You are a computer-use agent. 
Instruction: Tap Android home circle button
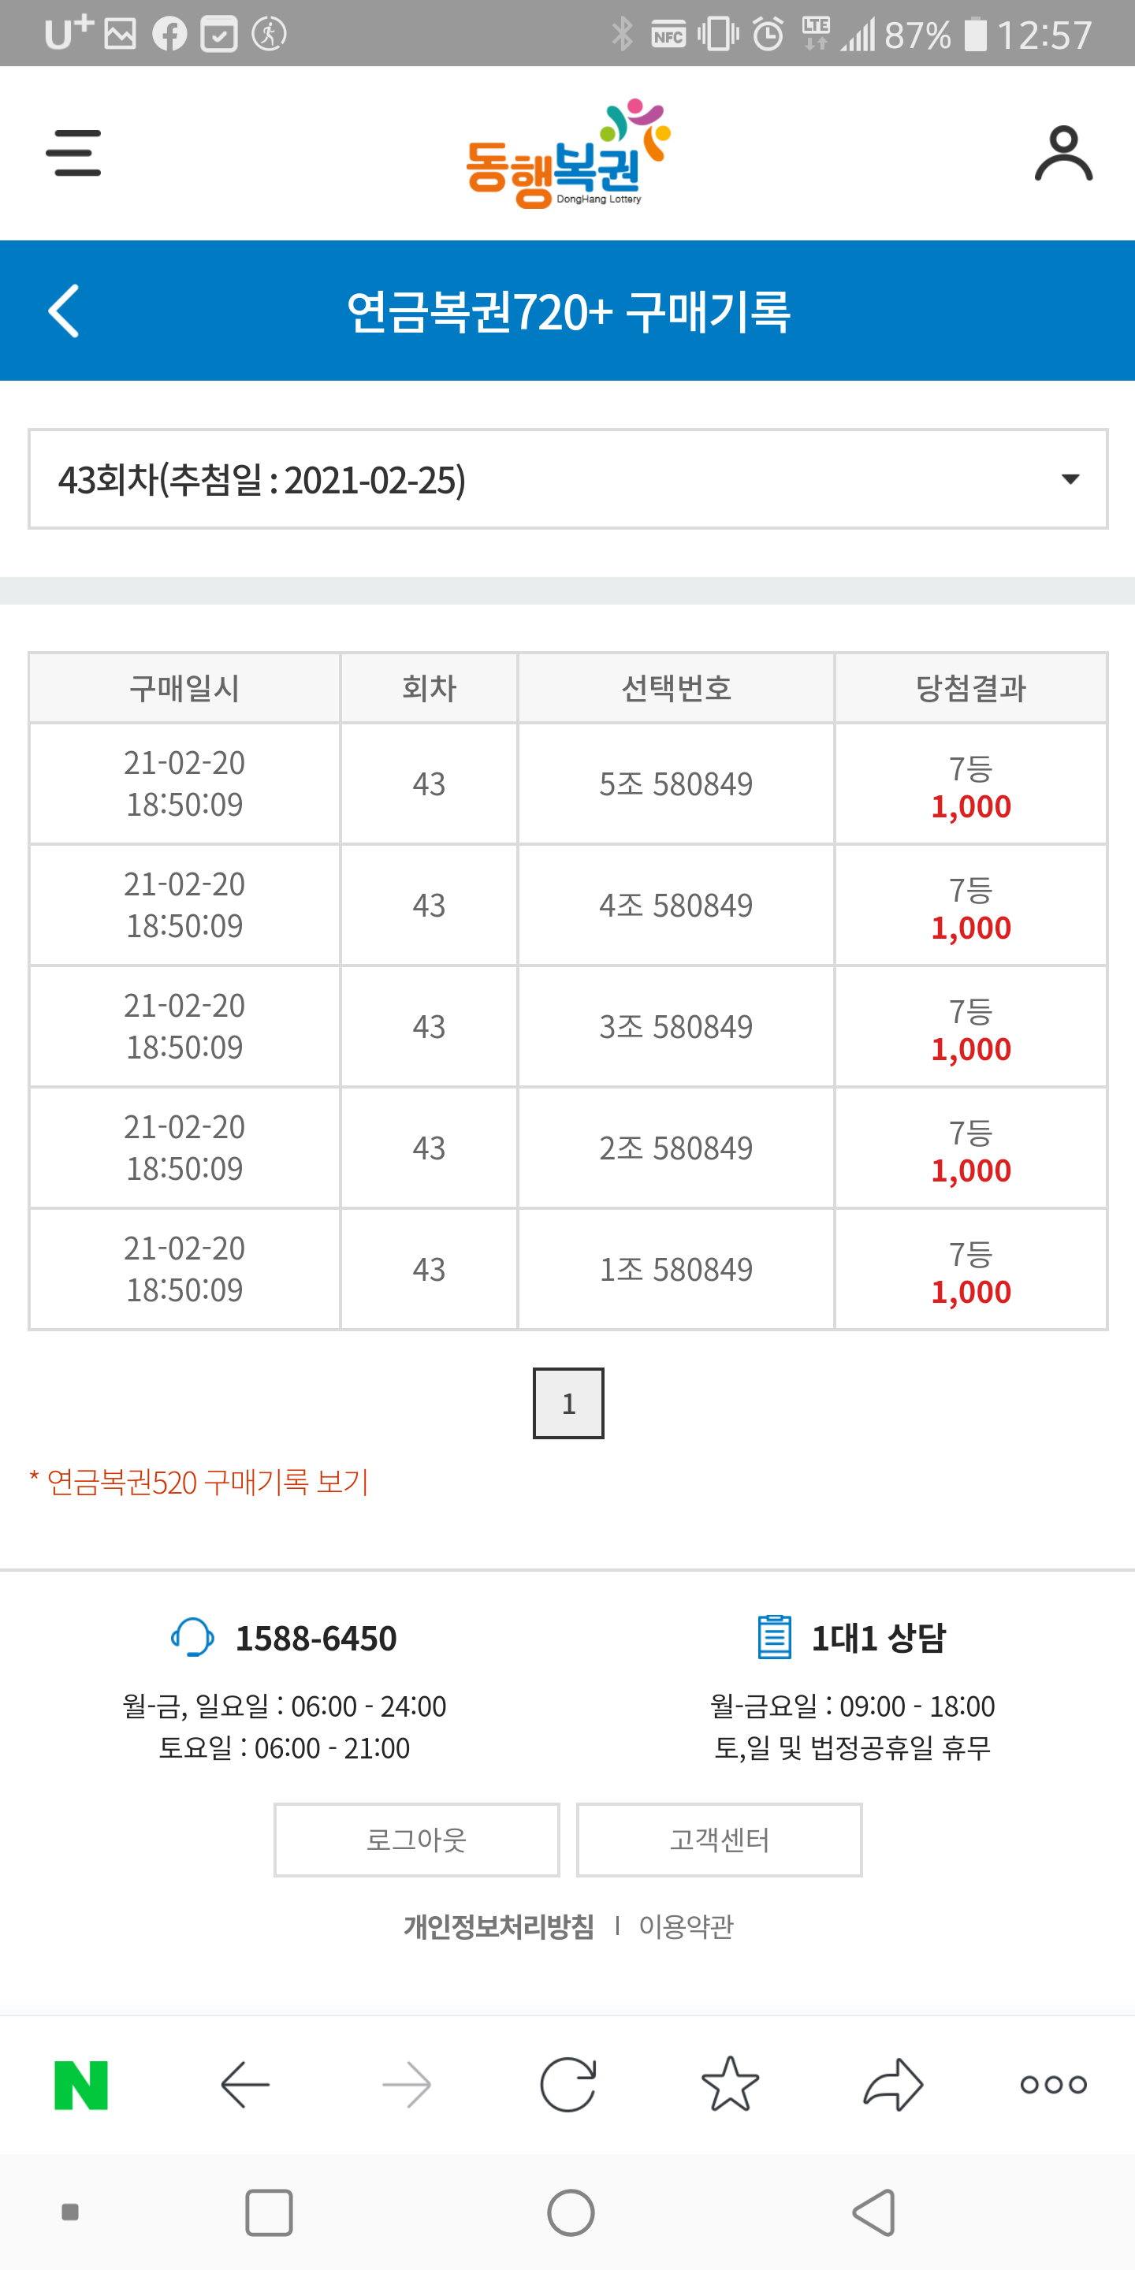tap(570, 2212)
